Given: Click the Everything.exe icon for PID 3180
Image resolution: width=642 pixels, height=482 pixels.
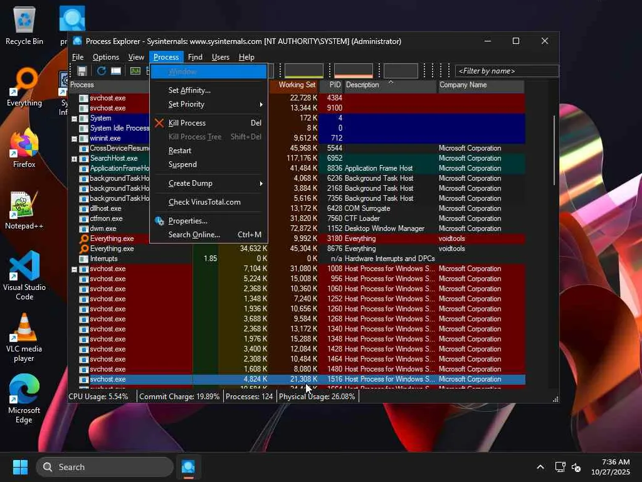Looking at the screenshot, I should tap(84, 238).
